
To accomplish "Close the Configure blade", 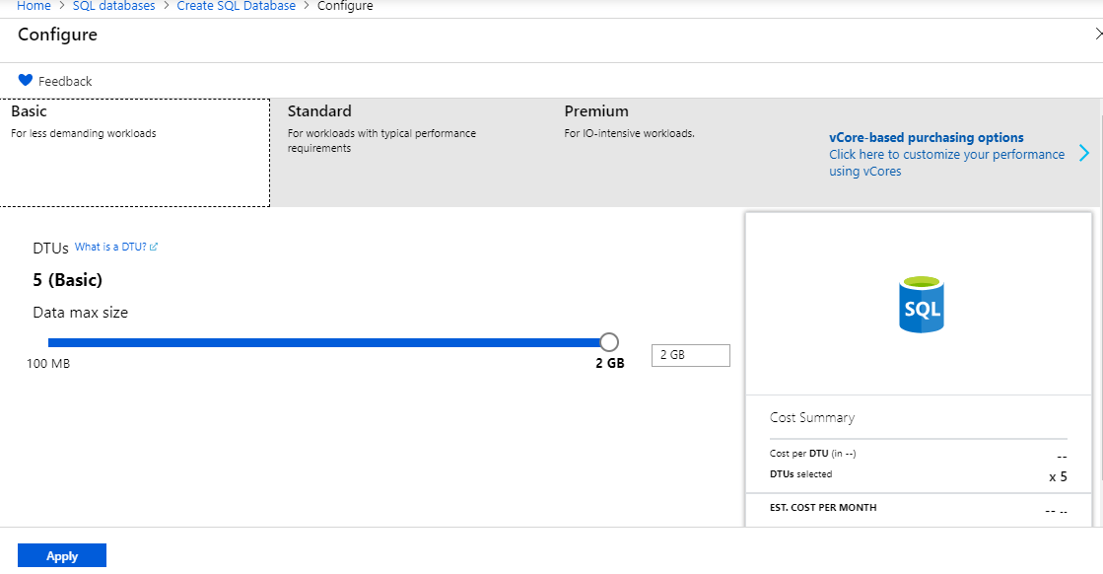I will pyautogui.click(x=1098, y=34).
